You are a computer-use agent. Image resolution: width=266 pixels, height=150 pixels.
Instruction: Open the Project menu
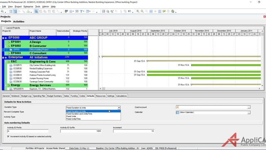pyautogui.click(x=18, y=7)
